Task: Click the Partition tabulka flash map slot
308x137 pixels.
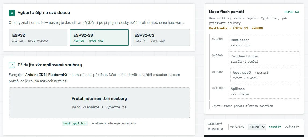Action: (x=263, y=59)
